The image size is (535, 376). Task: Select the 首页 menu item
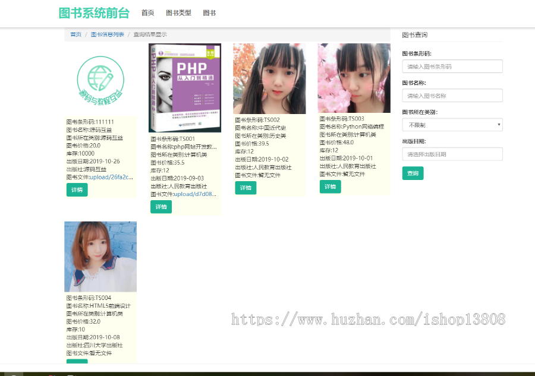147,12
